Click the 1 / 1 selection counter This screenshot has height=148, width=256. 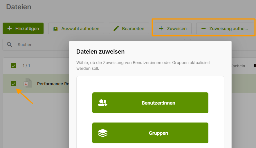[26, 66]
